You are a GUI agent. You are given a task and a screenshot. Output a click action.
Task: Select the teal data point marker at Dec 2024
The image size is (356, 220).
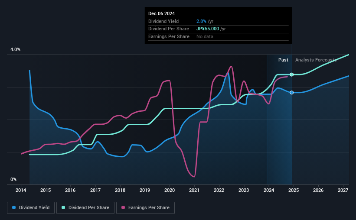[x=292, y=74]
